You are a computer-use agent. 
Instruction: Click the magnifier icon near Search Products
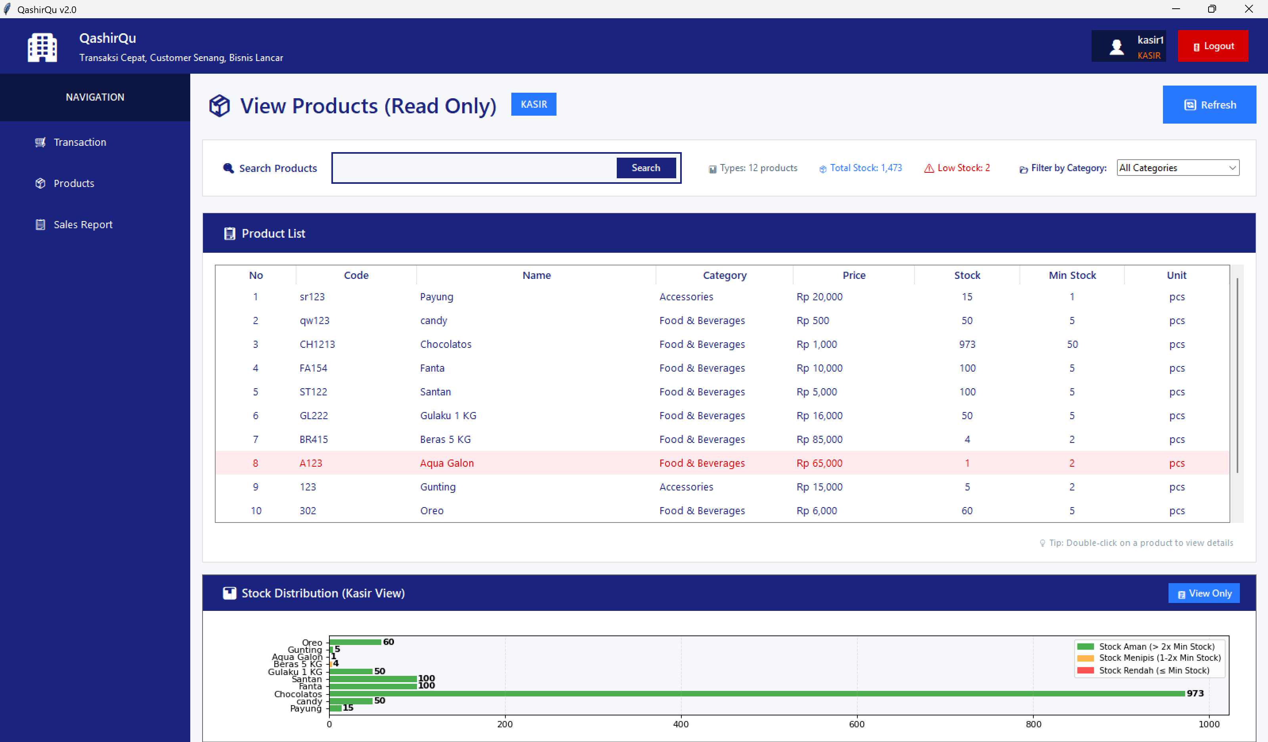[228, 168]
